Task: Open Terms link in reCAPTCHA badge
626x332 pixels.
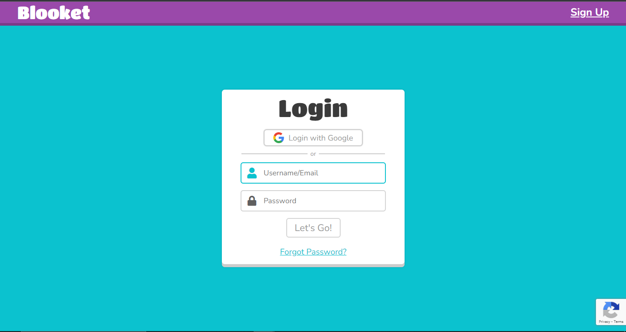Action: click(619, 322)
